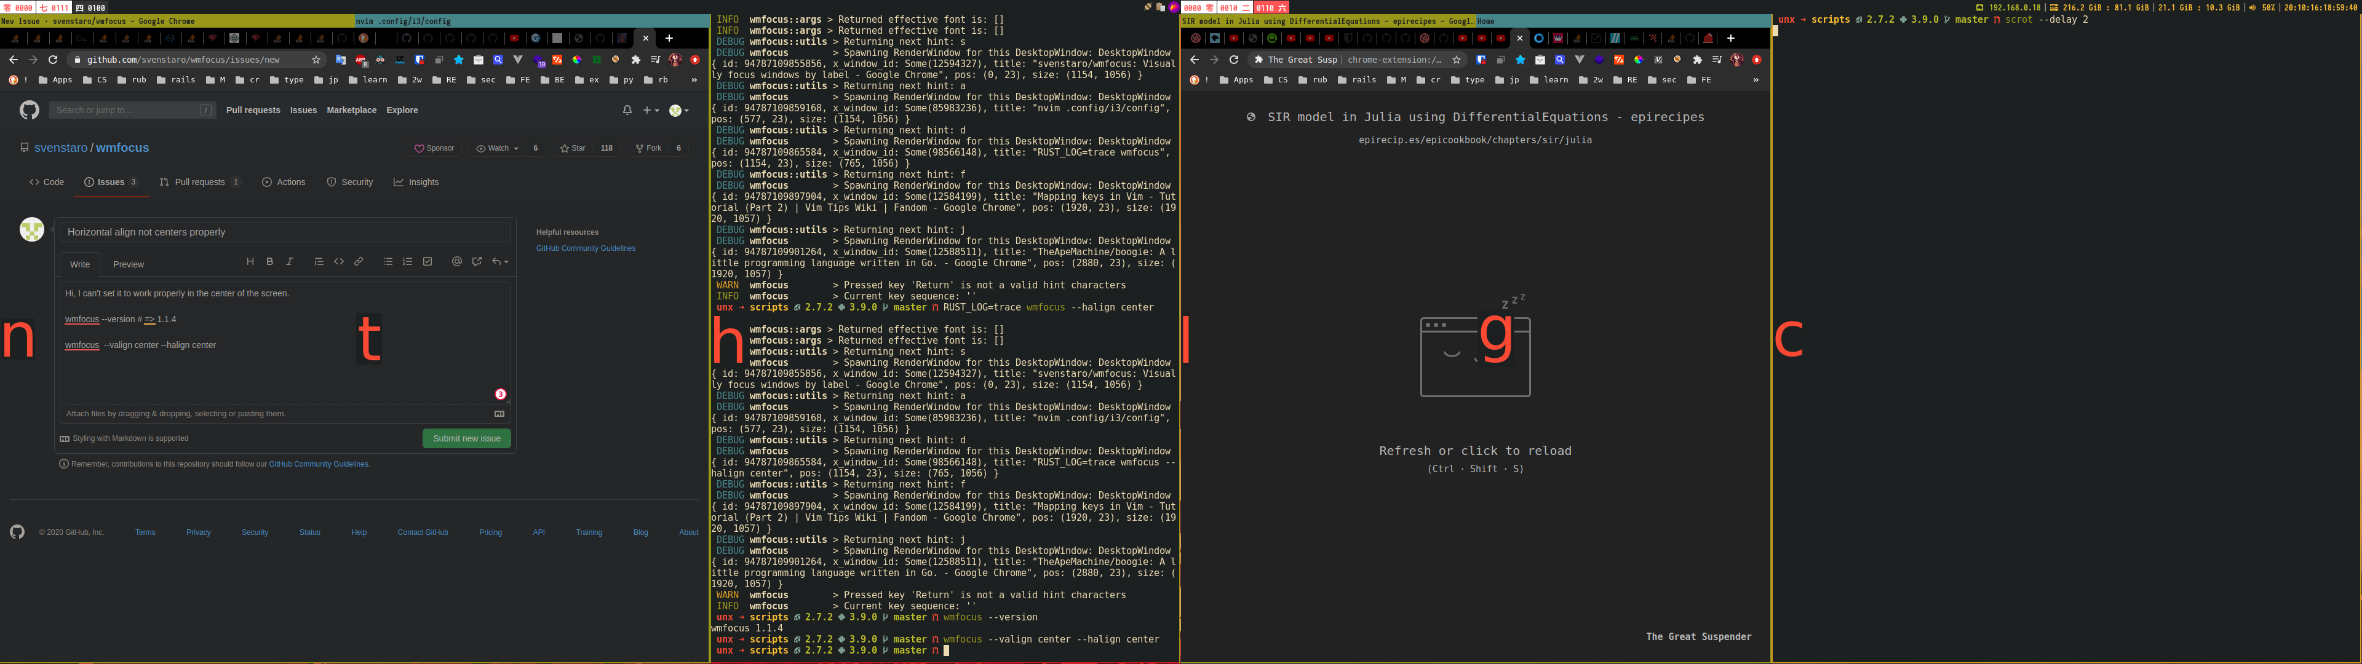Open Google Translate extension icon

tap(340, 60)
